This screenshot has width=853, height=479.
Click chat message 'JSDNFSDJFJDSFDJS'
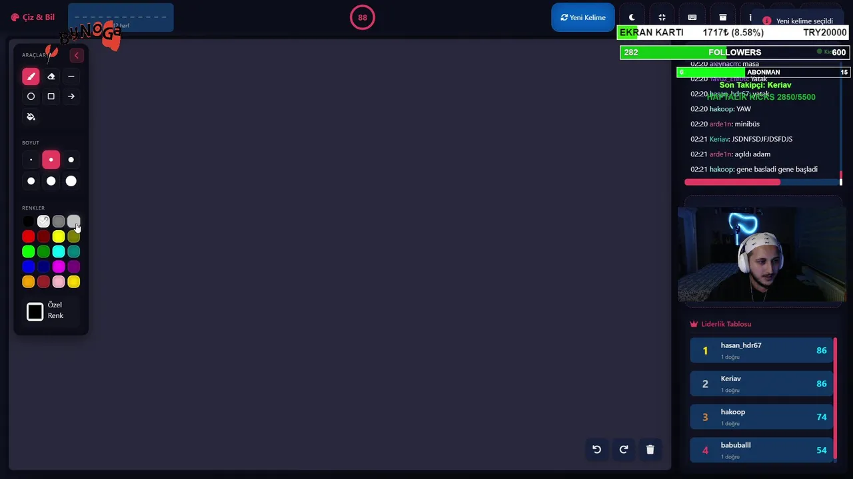point(762,139)
